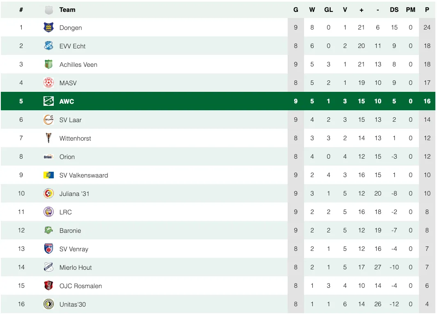The width and height of the screenshot is (437, 314).
Task: Click the EVV Echt club logo
Action: [x=48, y=46]
